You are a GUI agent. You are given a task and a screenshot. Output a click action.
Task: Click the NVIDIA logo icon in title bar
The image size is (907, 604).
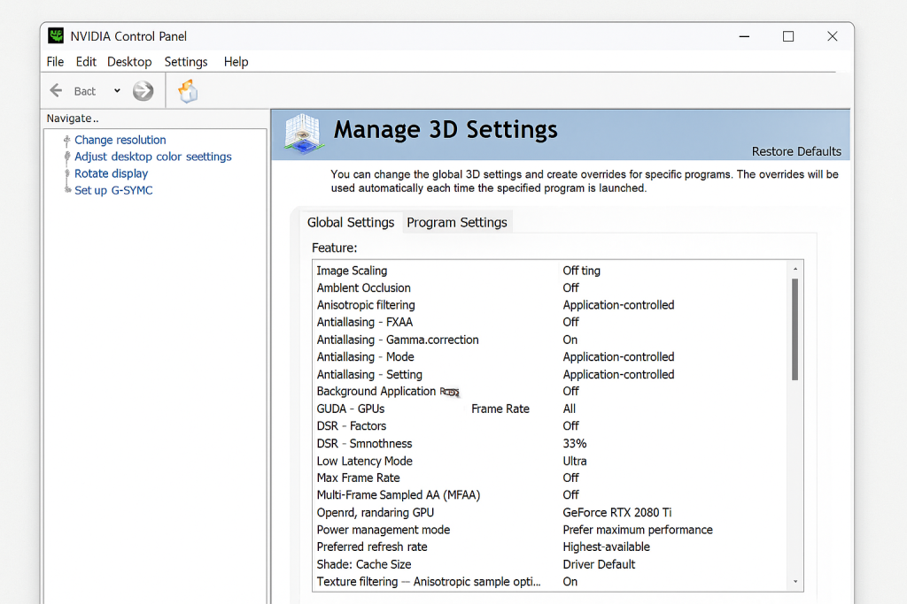tap(56, 35)
